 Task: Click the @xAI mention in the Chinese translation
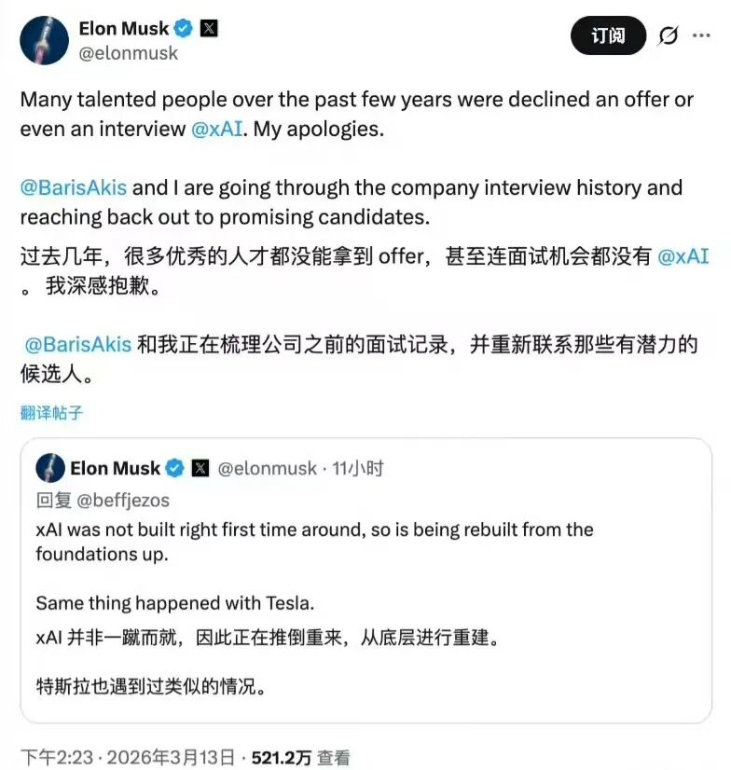coord(683,256)
